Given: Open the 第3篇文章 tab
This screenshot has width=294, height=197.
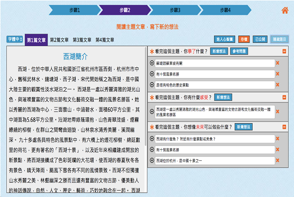Looking at the screenshot, I should tap(82, 40).
